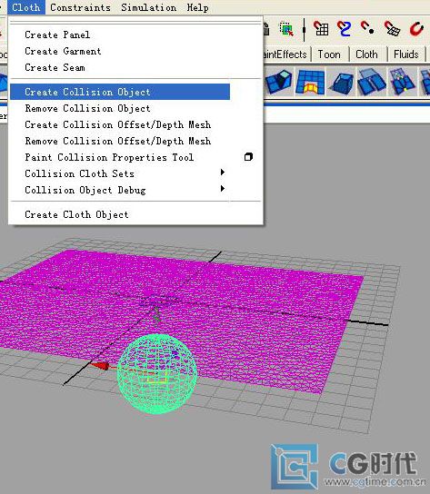Open the Cloth menu in menu bar
Screen dimensions: 430x494
tap(26, 7)
